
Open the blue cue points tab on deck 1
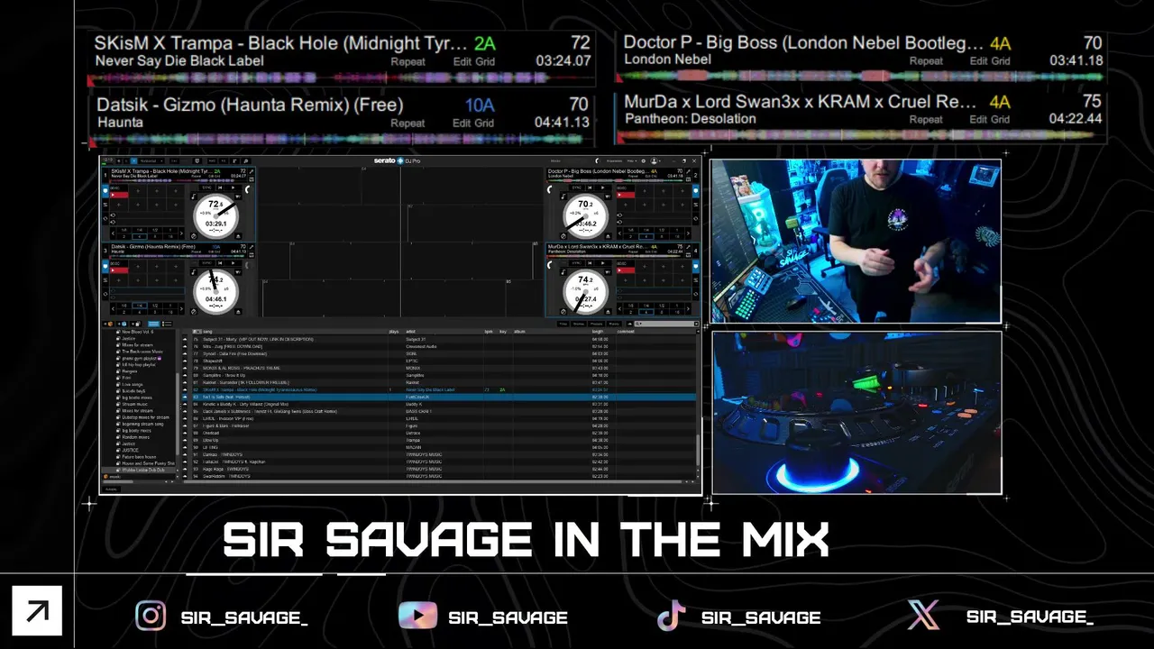click(105, 191)
